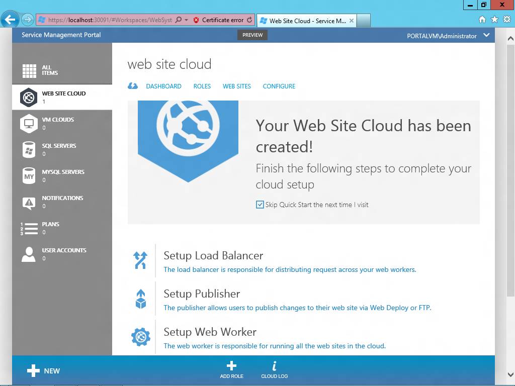The width and height of the screenshot is (515, 386).
Task: Open the web worker description link
Action: pos(275,346)
